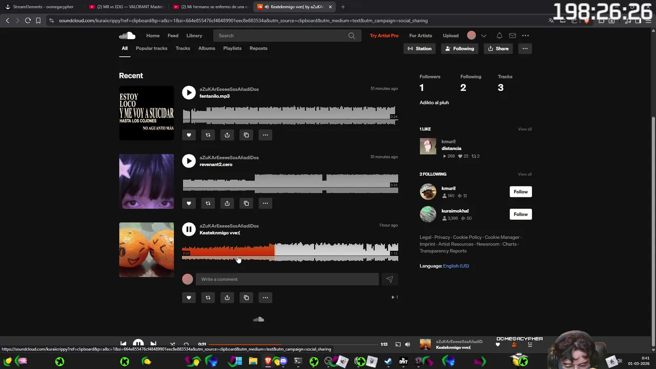The height and width of the screenshot is (369, 656).
Task: Change language English (US)
Action: point(456,266)
